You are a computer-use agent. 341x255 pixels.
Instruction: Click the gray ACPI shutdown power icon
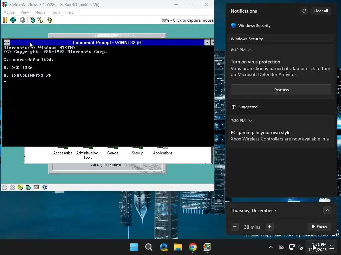[23, 20]
